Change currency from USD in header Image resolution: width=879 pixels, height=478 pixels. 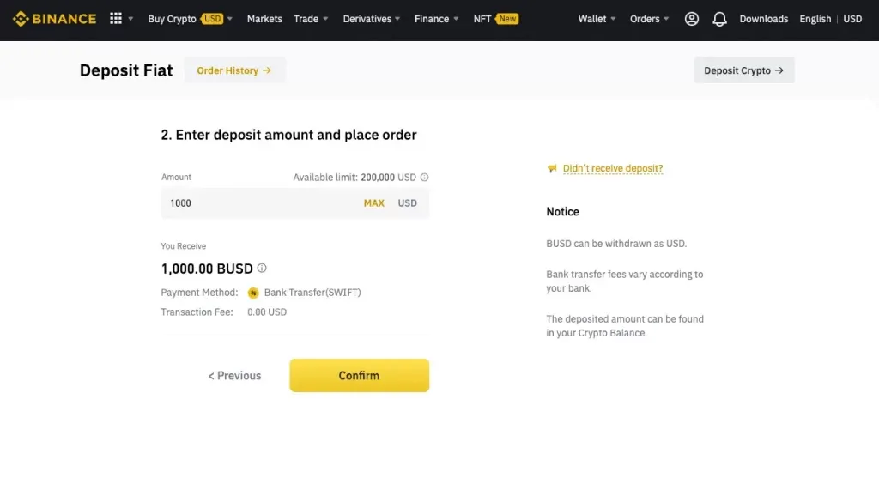point(852,19)
